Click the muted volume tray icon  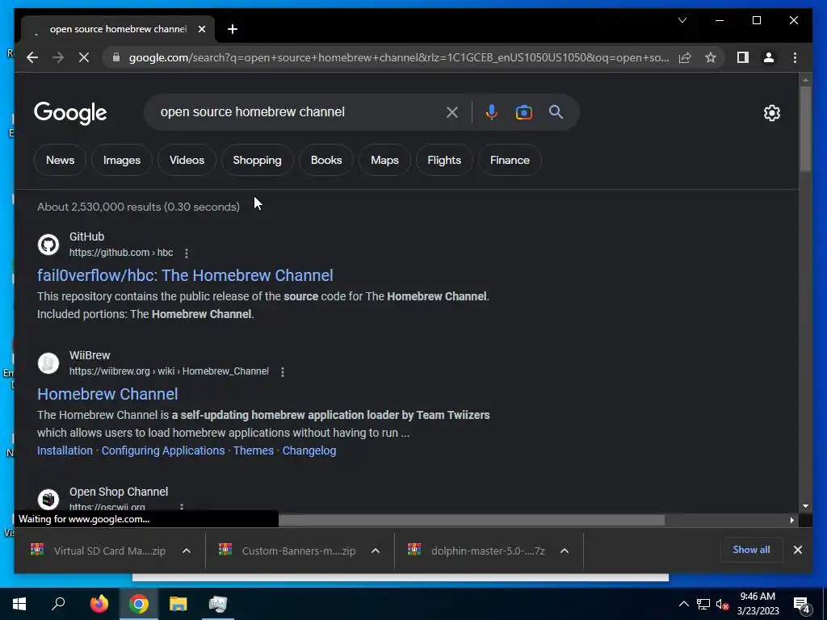coord(722,604)
